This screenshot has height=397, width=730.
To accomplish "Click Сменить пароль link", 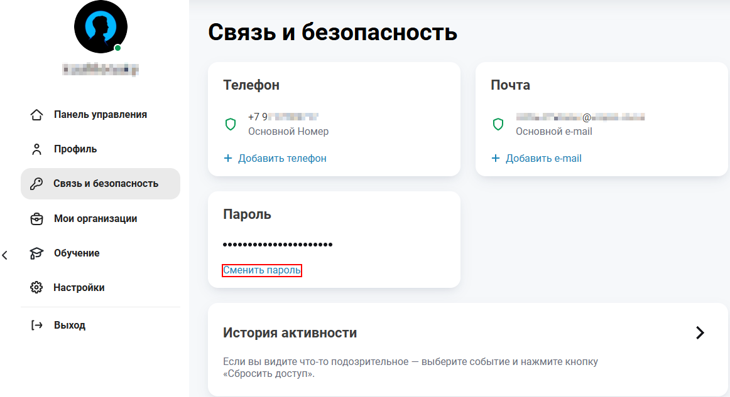I will [261, 270].
